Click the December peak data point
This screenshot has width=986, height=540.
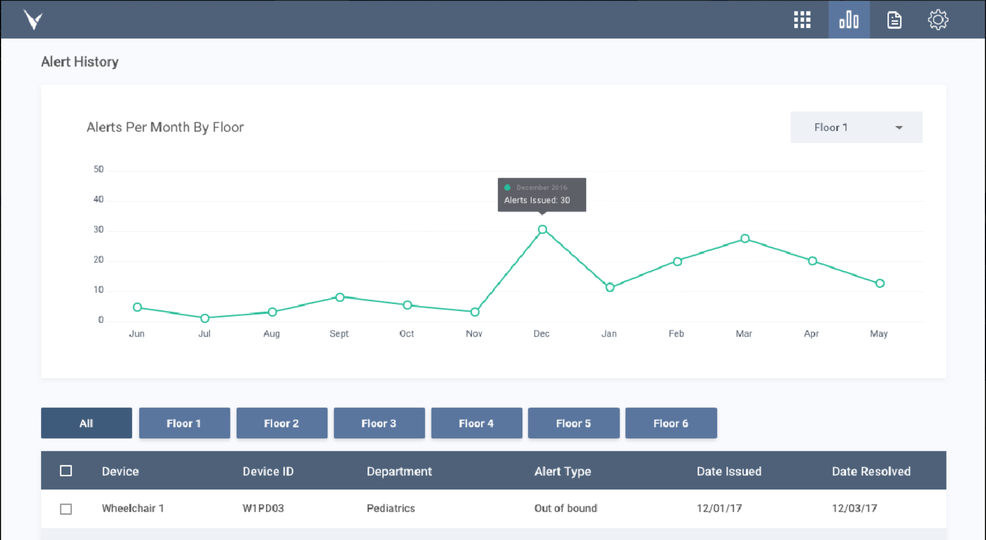pyautogui.click(x=542, y=229)
